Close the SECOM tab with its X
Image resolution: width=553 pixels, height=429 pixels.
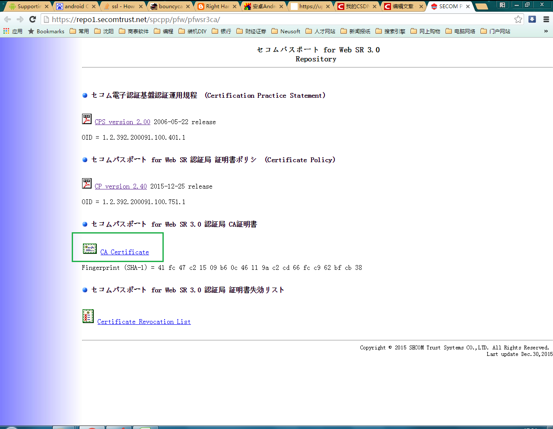point(468,6)
